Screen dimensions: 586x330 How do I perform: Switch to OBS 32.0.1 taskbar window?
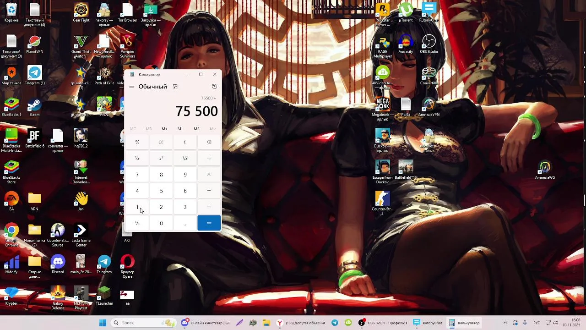(383, 323)
